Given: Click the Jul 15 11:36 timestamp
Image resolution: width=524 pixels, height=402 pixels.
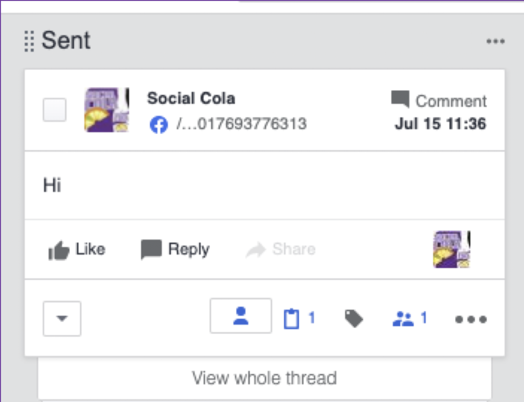Looking at the screenshot, I should click(440, 124).
